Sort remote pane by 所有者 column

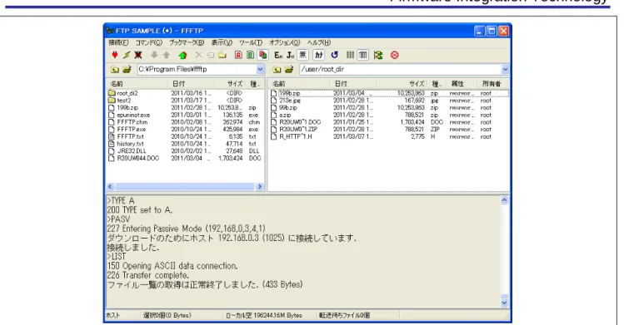[x=492, y=84]
